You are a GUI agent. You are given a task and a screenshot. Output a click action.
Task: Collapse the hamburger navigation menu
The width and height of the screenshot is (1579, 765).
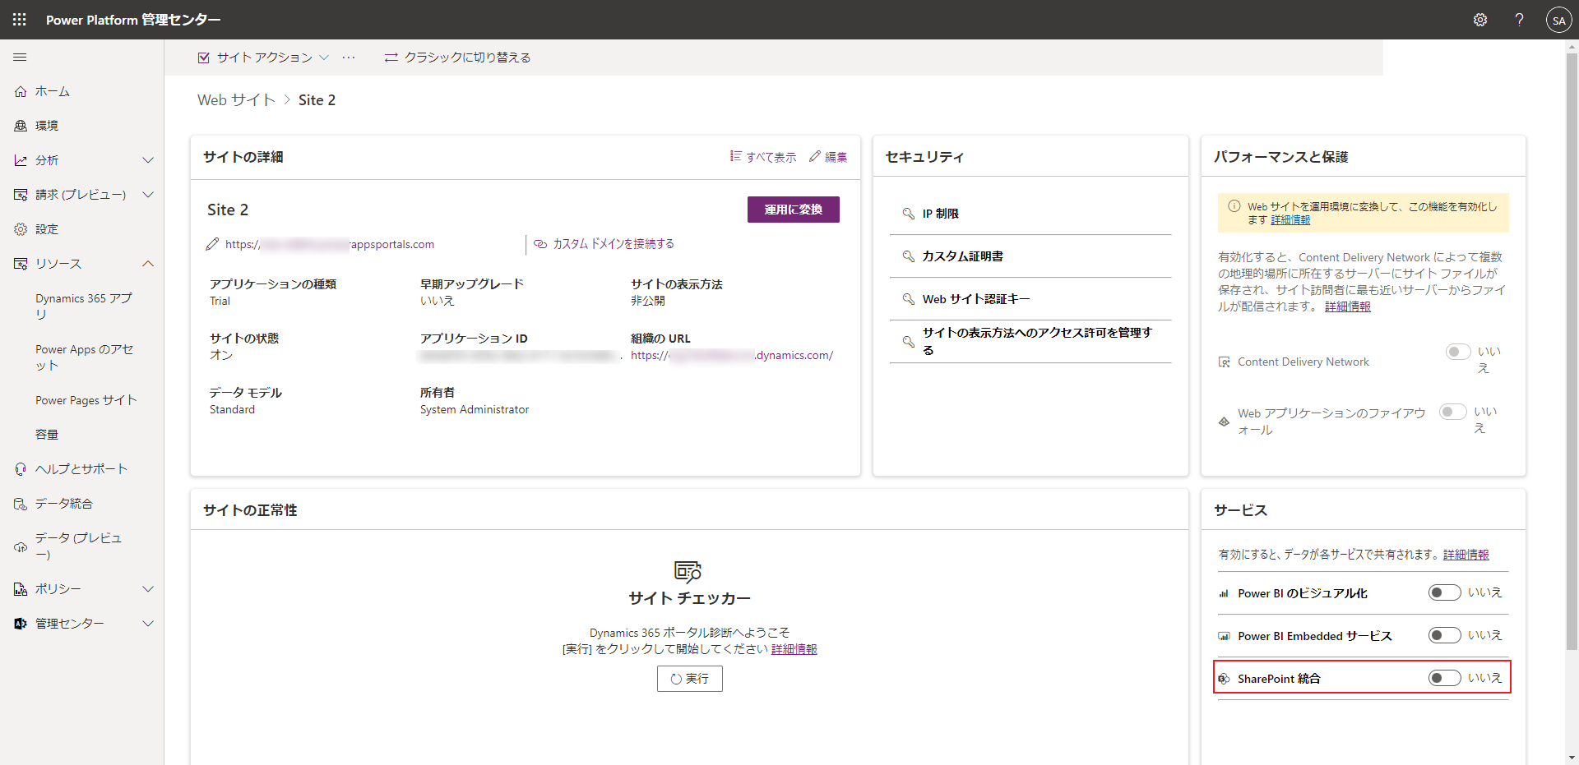[x=20, y=58]
